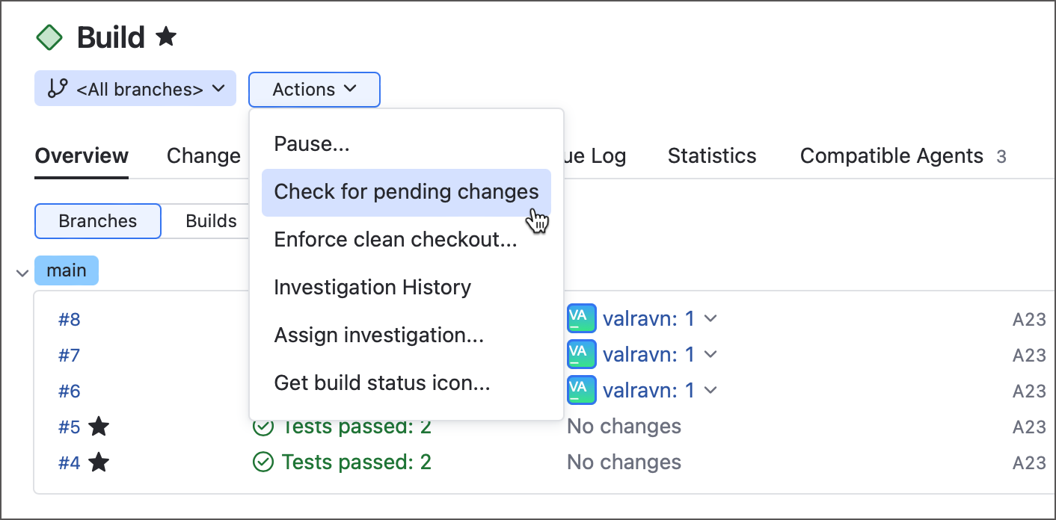Unstar build #5 via its star

pos(99,427)
